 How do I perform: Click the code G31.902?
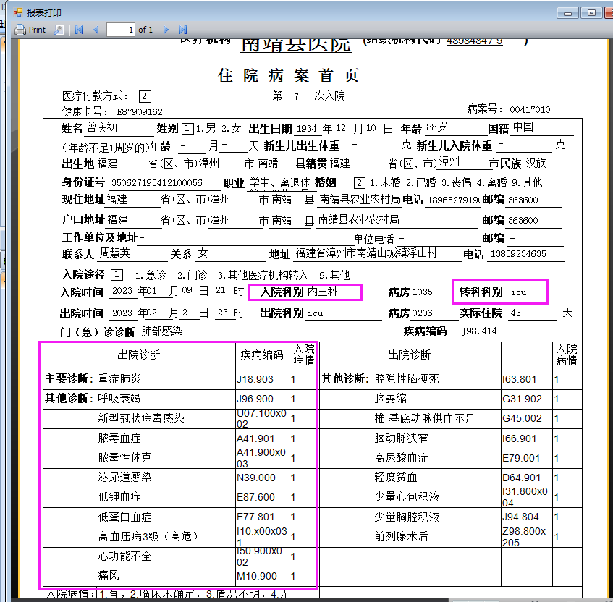(x=522, y=399)
